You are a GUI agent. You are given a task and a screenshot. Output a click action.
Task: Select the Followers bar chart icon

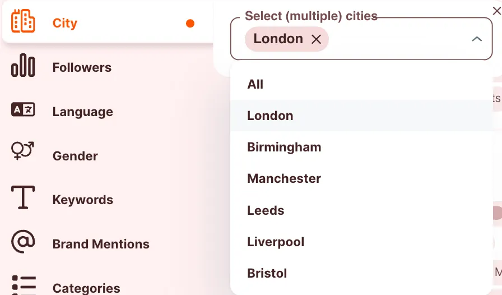[x=23, y=66]
